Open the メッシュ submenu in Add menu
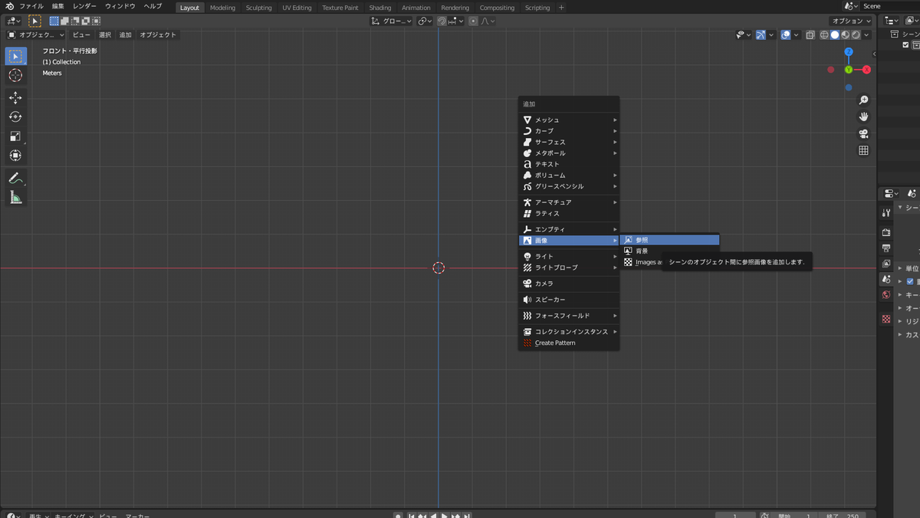Image resolution: width=920 pixels, height=518 pixels. click(x=569, y=120)
